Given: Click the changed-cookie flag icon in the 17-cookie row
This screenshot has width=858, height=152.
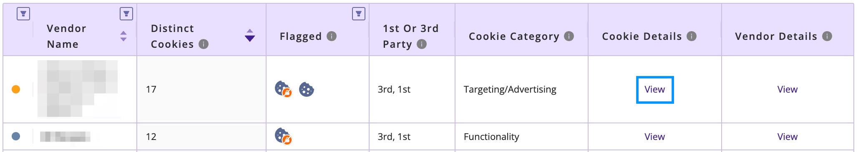Looking at the screenshot, I should pyautogui.click(x=283, y=89).
